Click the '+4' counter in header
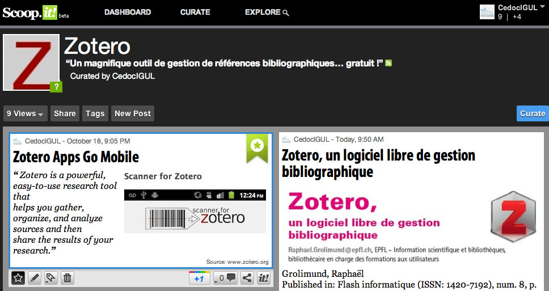Image resolution: width=549 pixels, height=291 pixels. click(517, 17)
